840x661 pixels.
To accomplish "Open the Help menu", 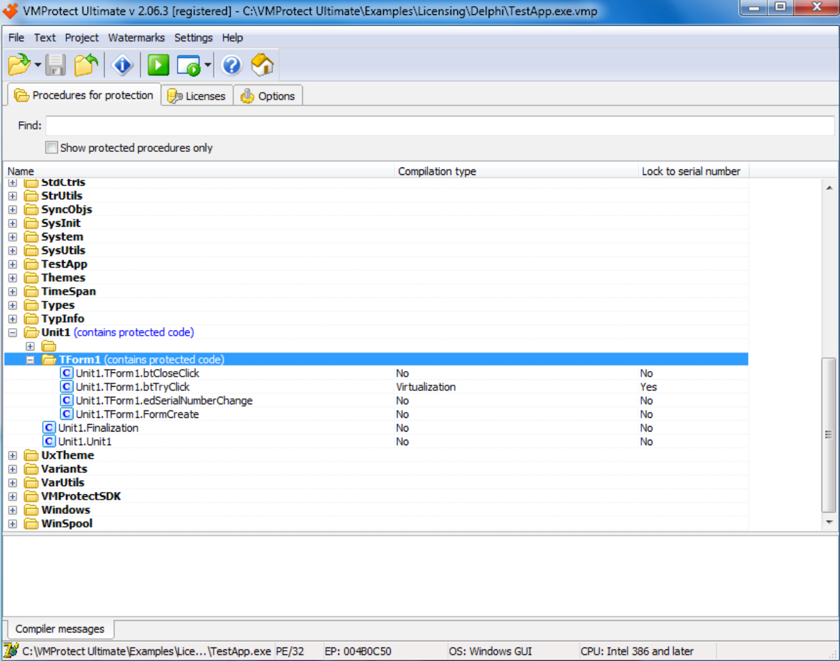I will point(233,37).
